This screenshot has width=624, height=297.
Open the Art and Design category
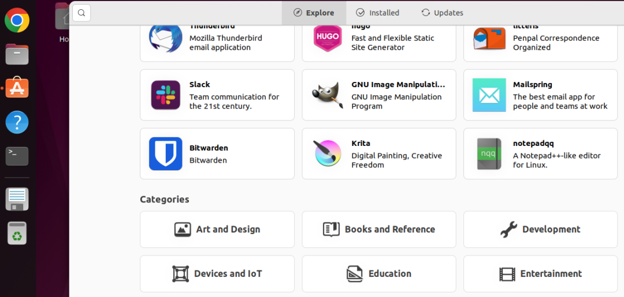pyautogui.click(x=217, y=230)
